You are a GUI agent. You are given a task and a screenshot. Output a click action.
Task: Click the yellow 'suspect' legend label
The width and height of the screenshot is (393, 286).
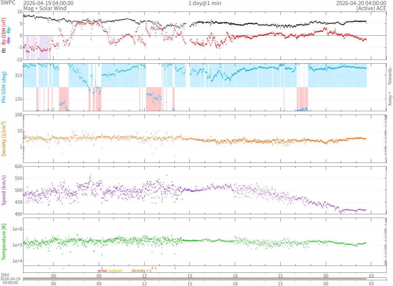click(x=115, y=271)
